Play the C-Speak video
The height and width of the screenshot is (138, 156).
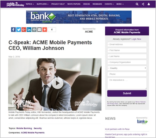click(58, 83)
